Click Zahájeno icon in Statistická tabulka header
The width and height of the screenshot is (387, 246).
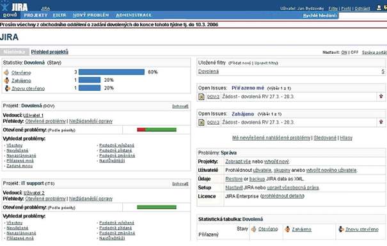[x=287, y=229]
